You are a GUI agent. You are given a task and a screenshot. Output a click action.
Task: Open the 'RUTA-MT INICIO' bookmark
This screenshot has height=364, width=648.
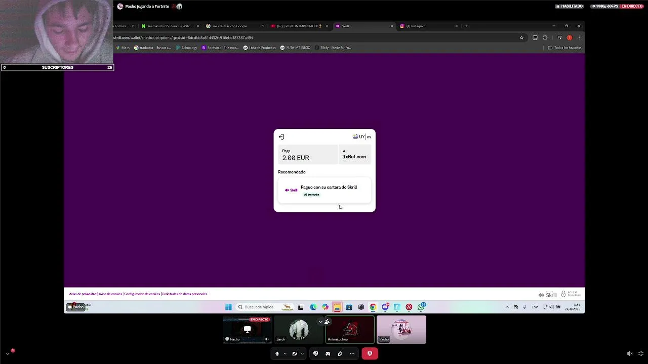[x=295, y=48]
